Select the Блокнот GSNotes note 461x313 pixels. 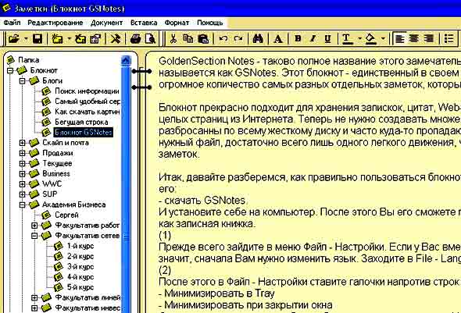[x=84, y=133]
